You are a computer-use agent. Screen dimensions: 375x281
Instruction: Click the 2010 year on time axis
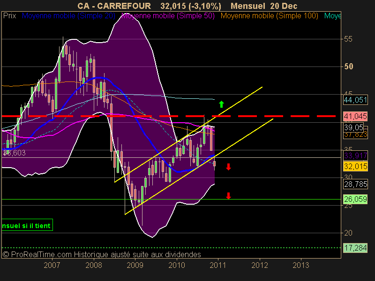(177, 265)
